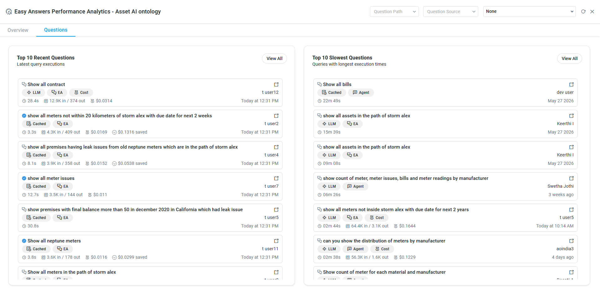
Task: Click the Cost tag on 'can you show the distribution' card
Action: [382, 249]
